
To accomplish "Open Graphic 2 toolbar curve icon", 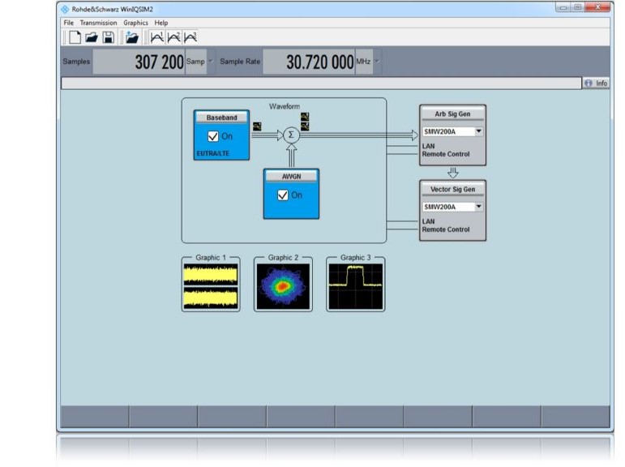I will (x=173, y=37).
